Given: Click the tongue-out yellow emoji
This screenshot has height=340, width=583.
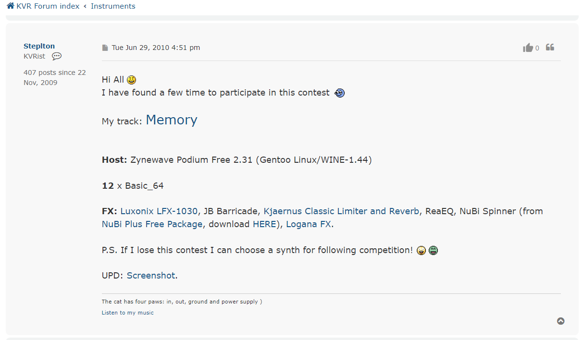Looking at the screenshot, I should coord(422,250).
